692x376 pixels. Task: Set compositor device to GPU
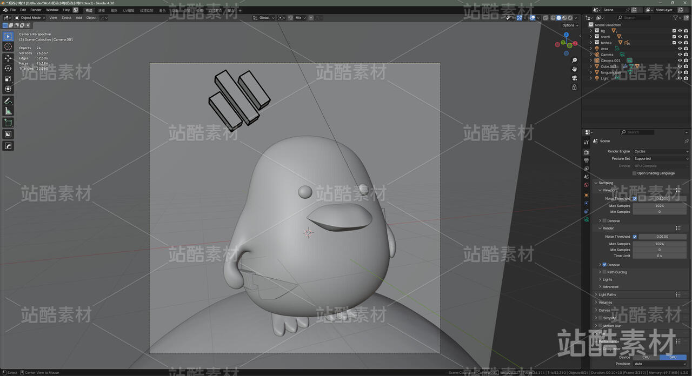673,357
